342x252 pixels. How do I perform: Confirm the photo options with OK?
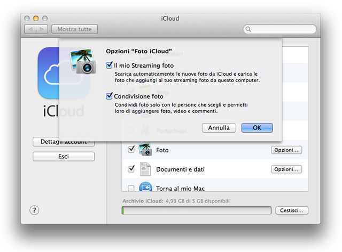click(x=257, y=128)
